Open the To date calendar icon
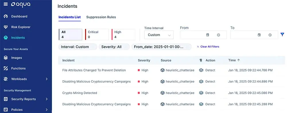Image resolution: width=287 pixels, height=113 pixels. pos(259,35)
